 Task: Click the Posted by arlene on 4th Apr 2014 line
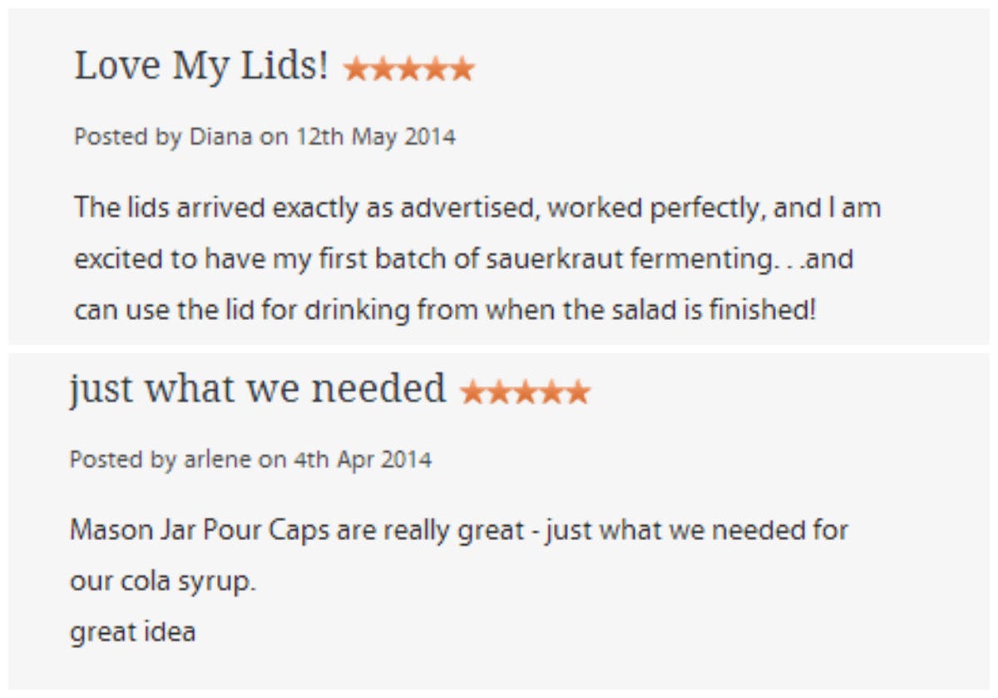coord(250,459)
